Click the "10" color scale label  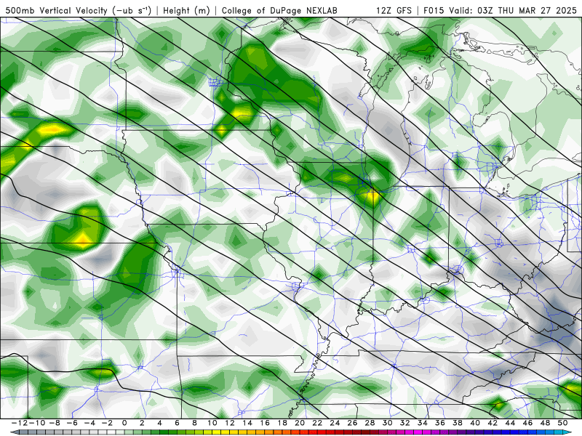pyautogui.click(x=212, y=423)
